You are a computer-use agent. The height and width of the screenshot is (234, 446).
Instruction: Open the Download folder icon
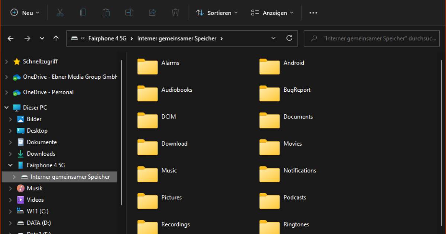click(147, 147)
